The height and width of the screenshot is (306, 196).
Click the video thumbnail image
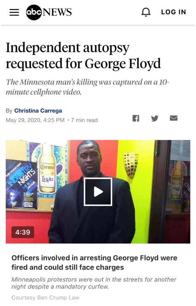coord(98,192)
